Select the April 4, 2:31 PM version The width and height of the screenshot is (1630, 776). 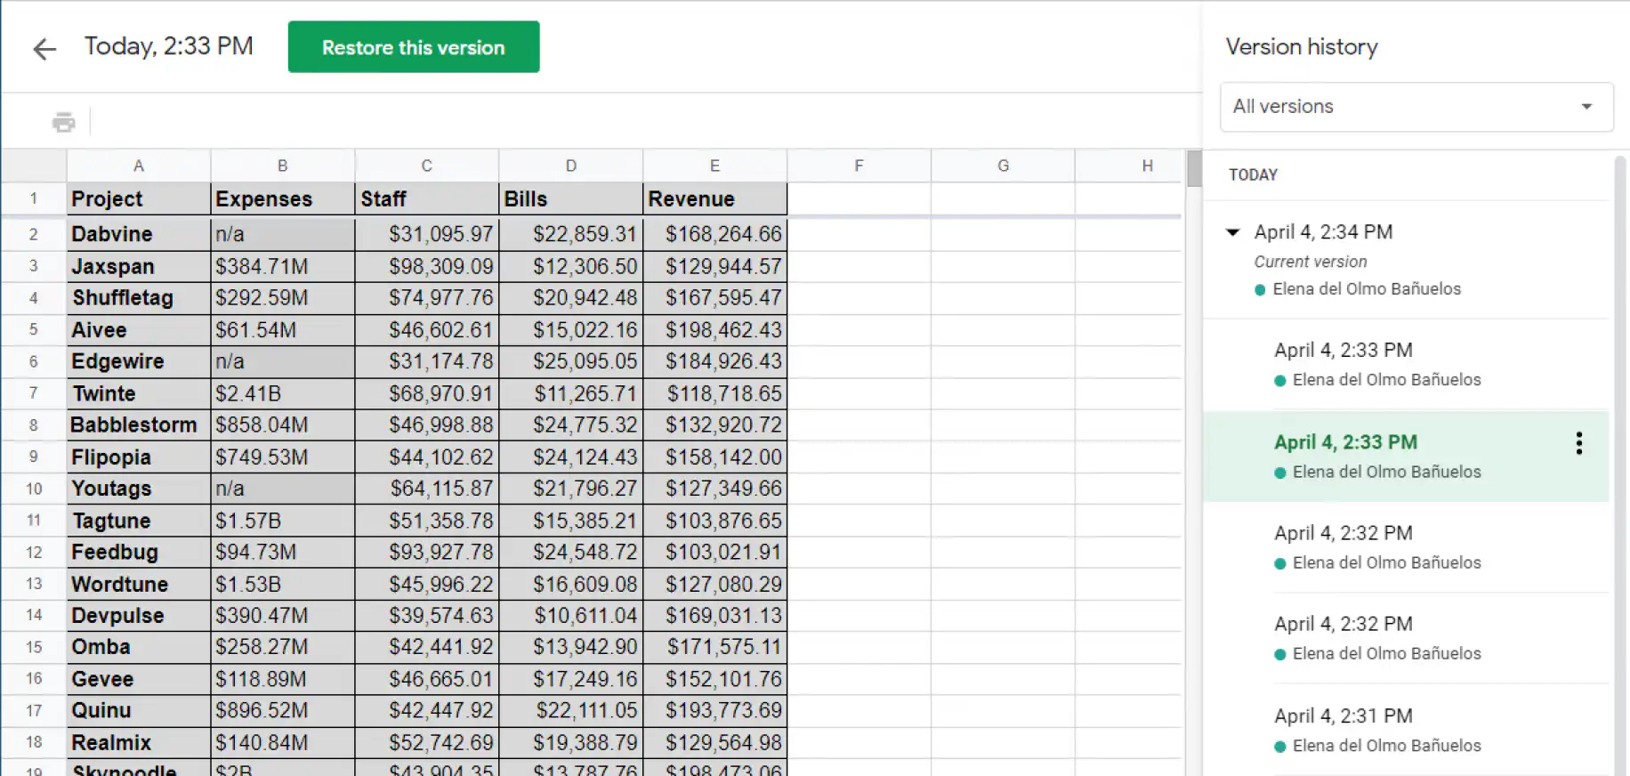(1406, 730)
